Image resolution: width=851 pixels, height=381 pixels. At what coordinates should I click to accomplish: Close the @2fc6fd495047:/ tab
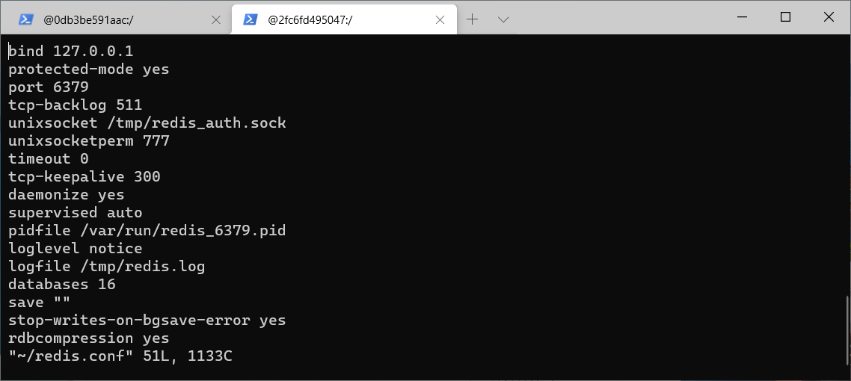coord(440,20)
